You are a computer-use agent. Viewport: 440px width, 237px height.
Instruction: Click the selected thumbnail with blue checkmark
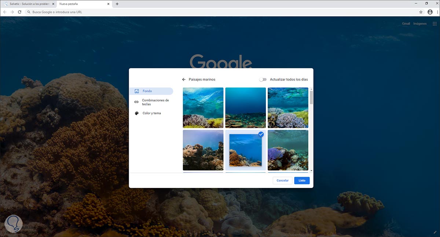pos(245,150)
